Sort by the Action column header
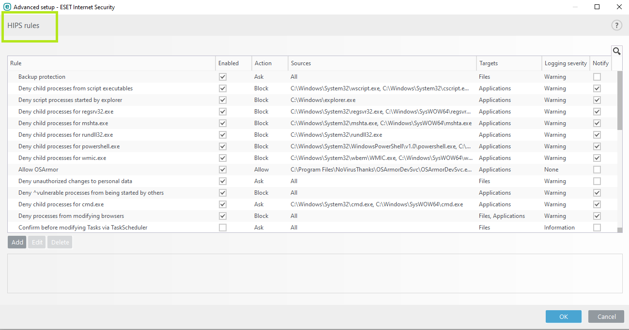 click(x=269, y=63)
